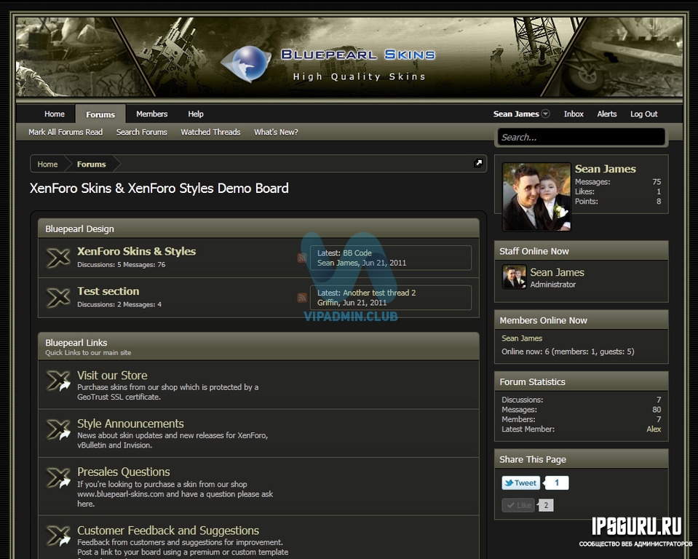The image size is (698, 559).
Task: Click Mark All Forums Read
Action: [66, 132]
